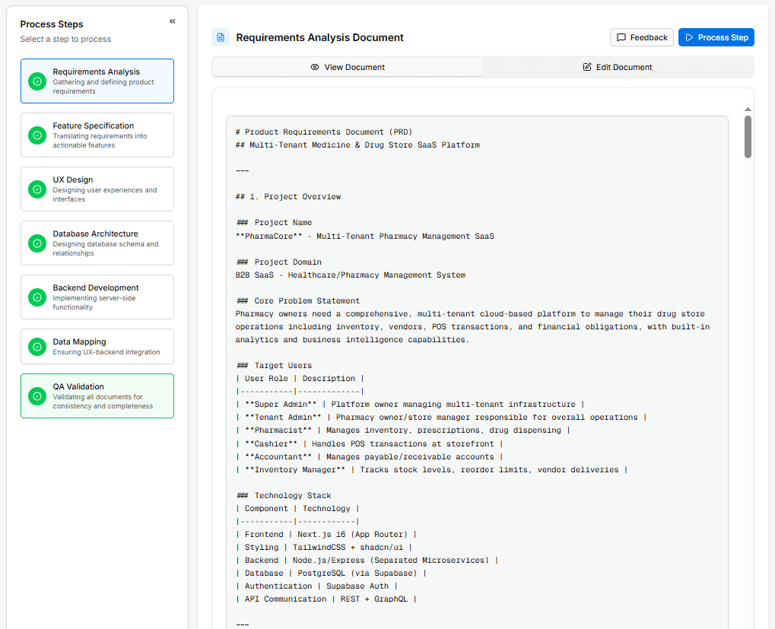Click the eye icon on View Document tab
The width and height of the screenshot is (775, 629).
tap(314, 66)
